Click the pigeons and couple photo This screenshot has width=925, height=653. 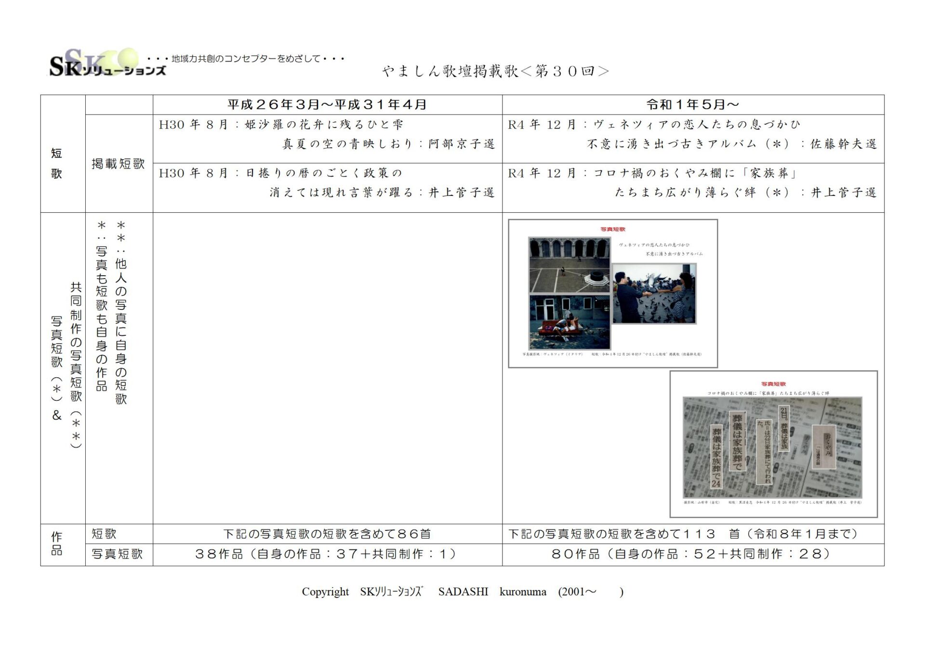coord(654,294)
